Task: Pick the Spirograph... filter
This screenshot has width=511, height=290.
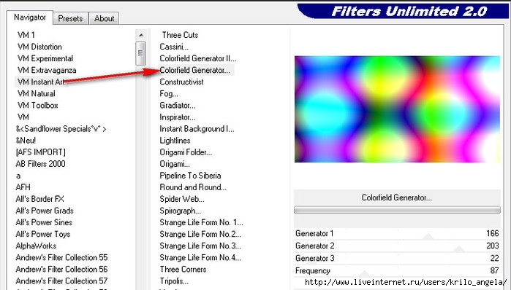Action: coord(181,211)
